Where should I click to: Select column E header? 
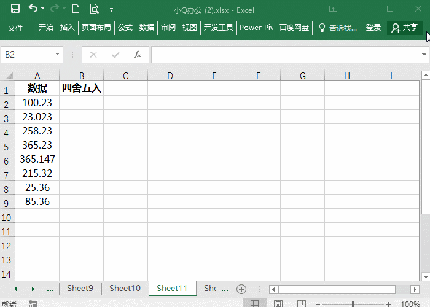214,76
